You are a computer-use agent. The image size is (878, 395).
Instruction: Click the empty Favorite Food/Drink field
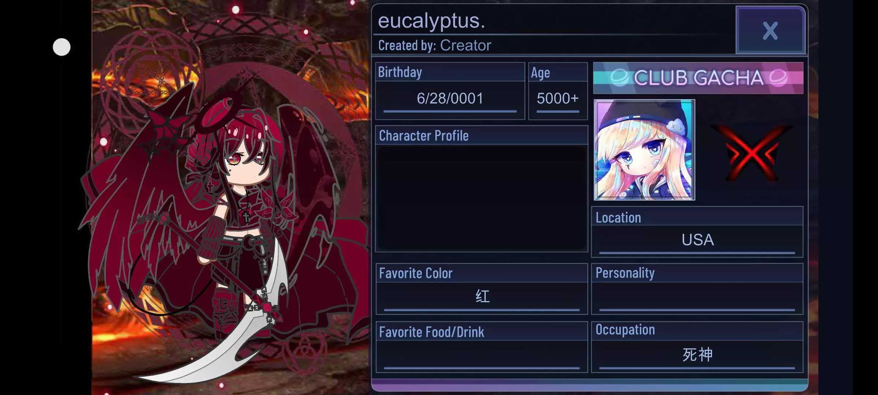[482, 355]
